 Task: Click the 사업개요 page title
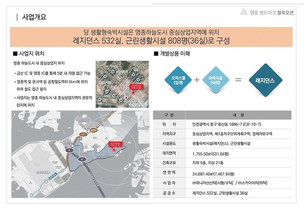(34, 17)
